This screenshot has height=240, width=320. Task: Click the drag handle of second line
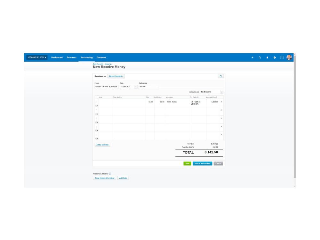tap(97, 110)
